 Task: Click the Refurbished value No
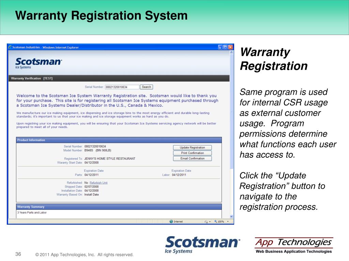[86, 182]
